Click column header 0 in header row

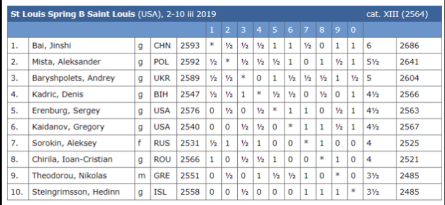tap(353, 30)
